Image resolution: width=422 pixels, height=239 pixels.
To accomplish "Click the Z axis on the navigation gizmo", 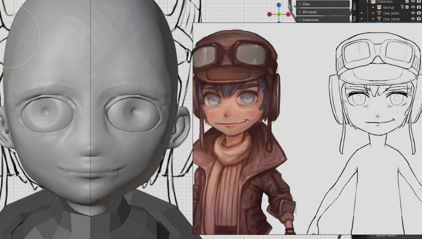I will click(x=278, y=4).
